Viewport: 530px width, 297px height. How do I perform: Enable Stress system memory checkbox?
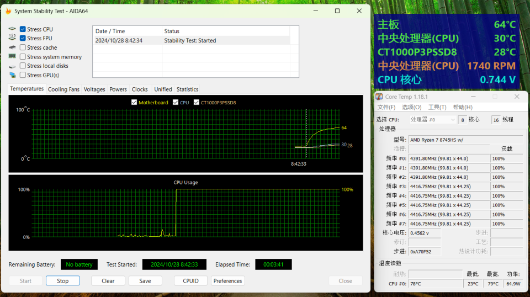pos(23,56)
